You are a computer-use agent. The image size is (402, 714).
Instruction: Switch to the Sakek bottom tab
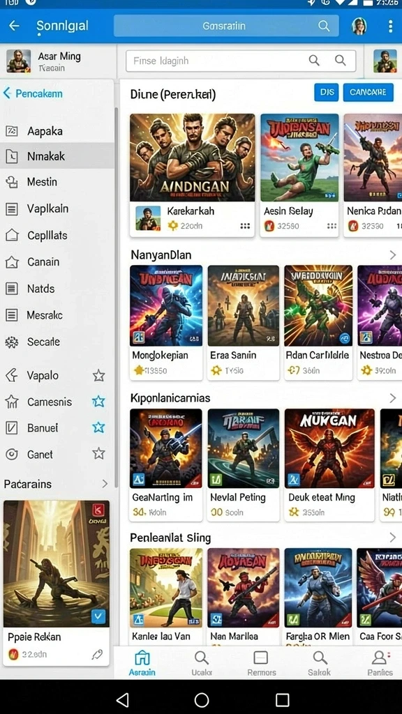[320, 663]
